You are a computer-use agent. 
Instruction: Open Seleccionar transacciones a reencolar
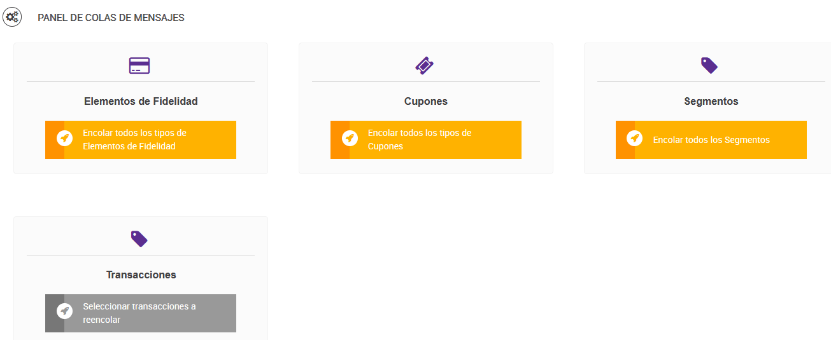[x=149, y=313]
